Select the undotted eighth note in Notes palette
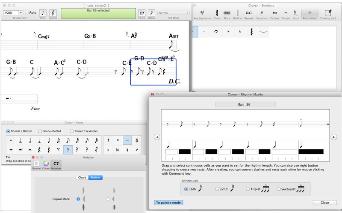 tap(68, 141)
